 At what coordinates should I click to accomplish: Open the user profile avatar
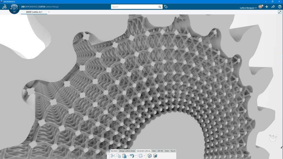coord(260,7)
